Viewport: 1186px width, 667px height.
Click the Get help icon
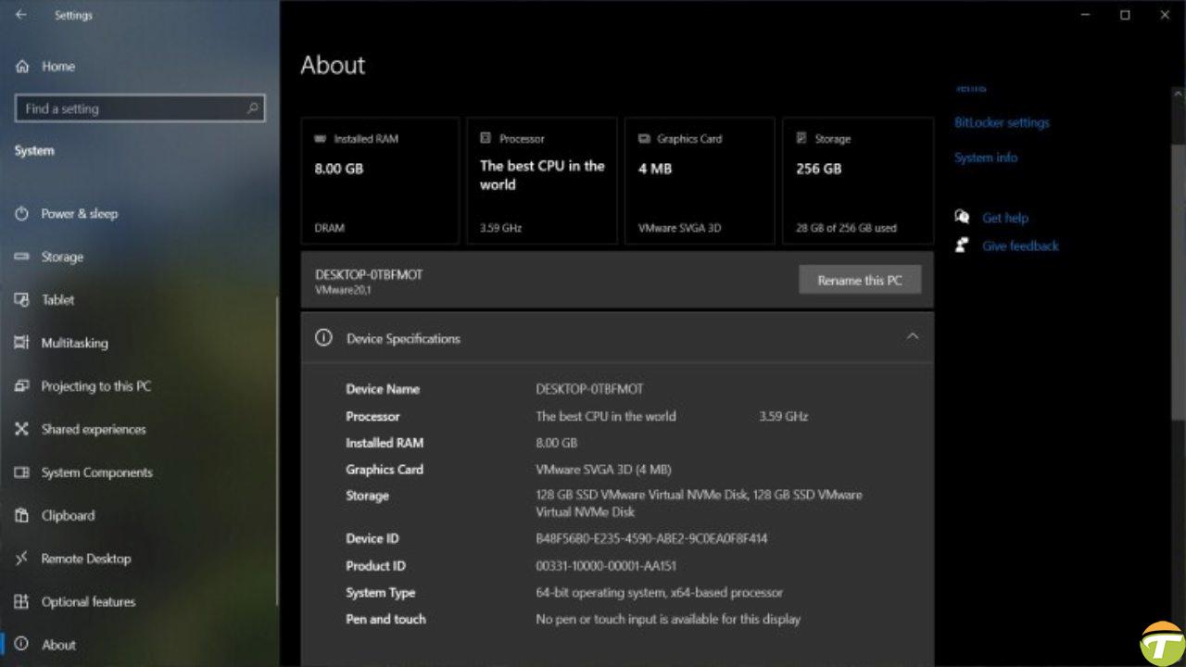962,217
